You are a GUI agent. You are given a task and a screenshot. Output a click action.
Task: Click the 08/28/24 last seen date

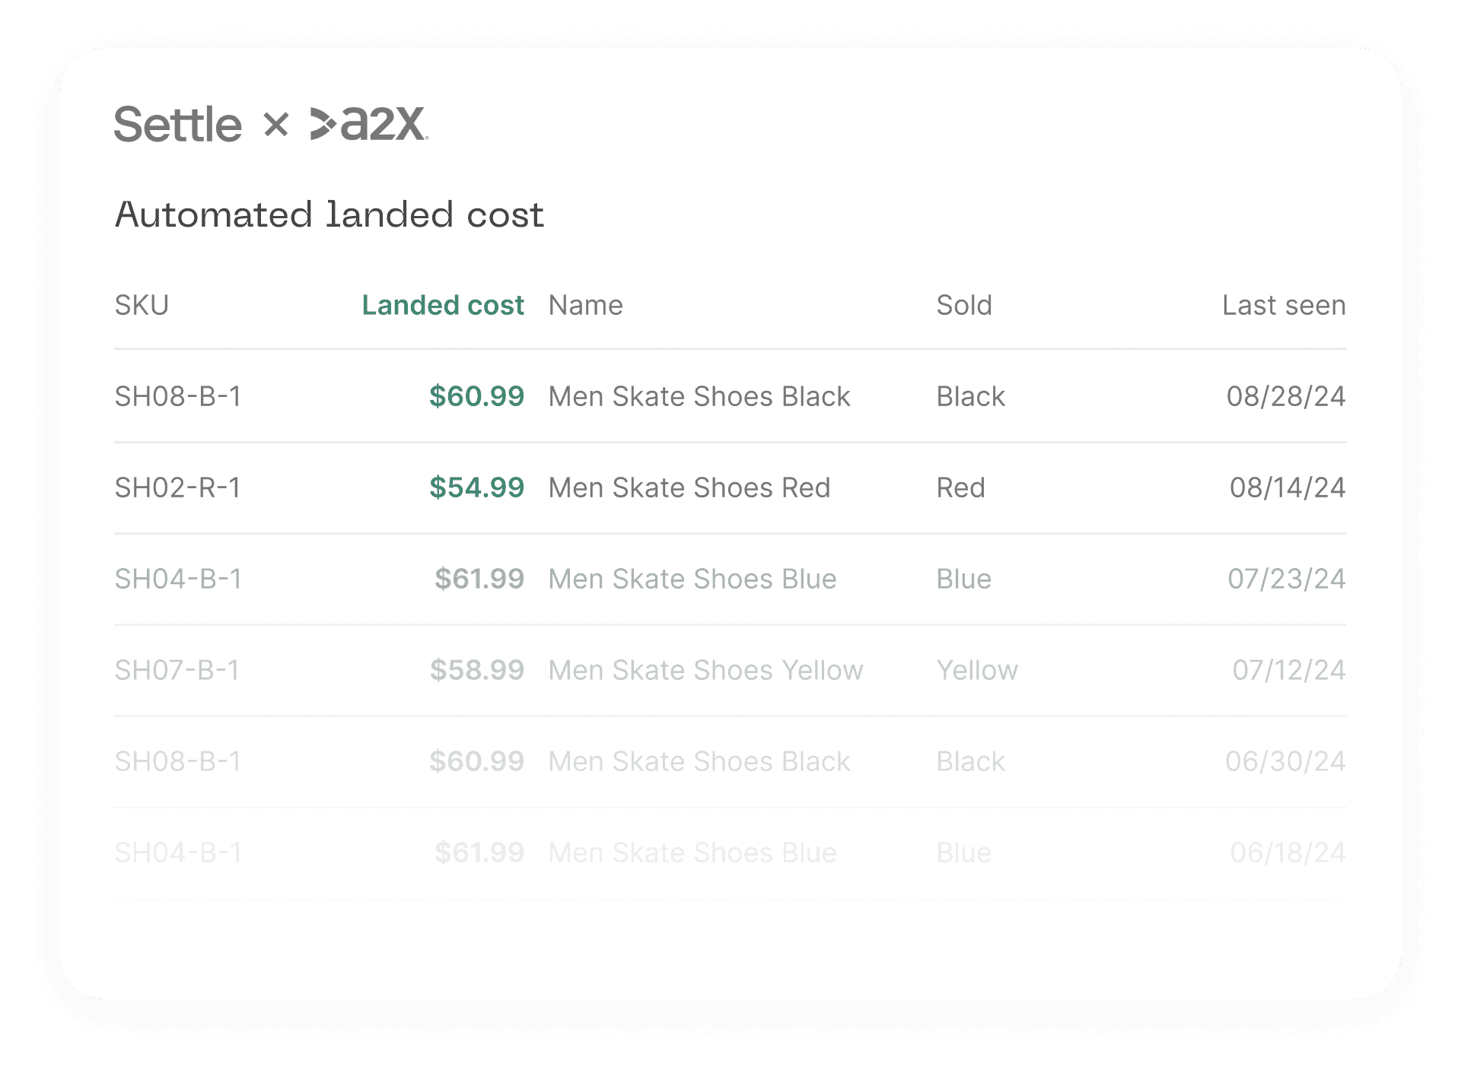pyautogui.click(x=1285, y=396)
